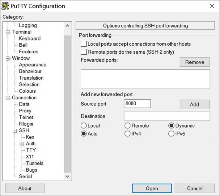Expand the Auth tree node

(22, 144)
